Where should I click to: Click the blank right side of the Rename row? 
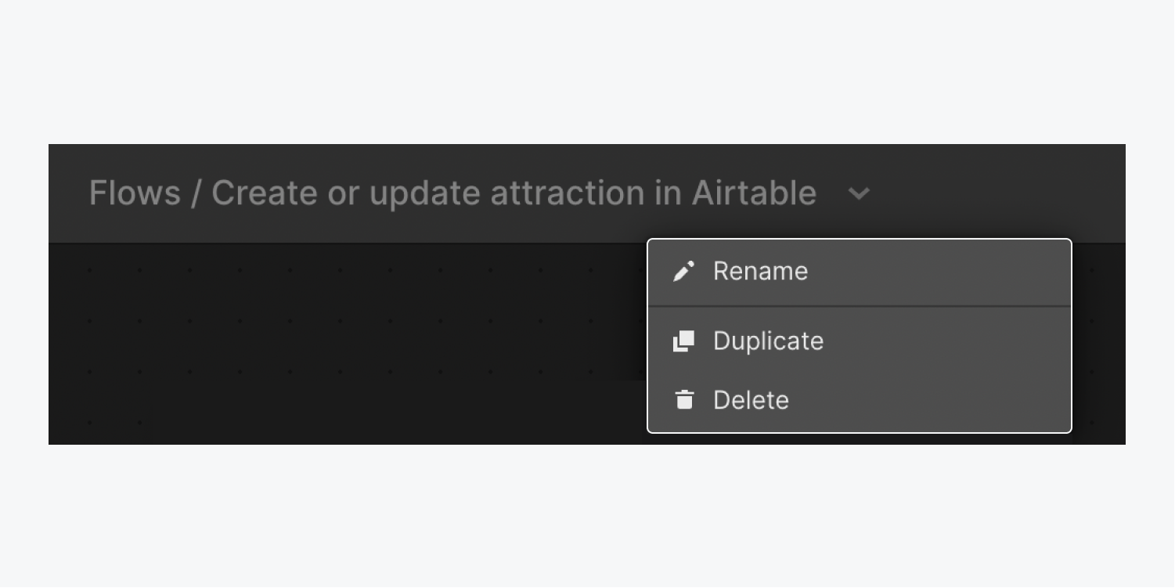tap(939, 272)
